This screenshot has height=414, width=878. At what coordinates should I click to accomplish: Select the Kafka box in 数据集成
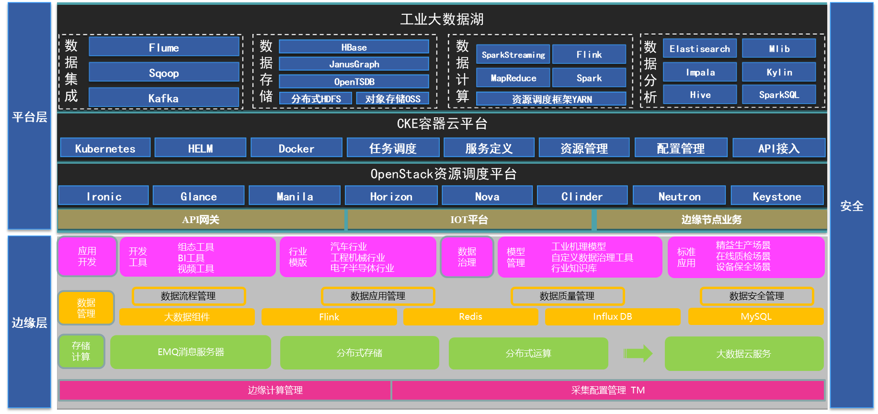(x=164, y=98)
